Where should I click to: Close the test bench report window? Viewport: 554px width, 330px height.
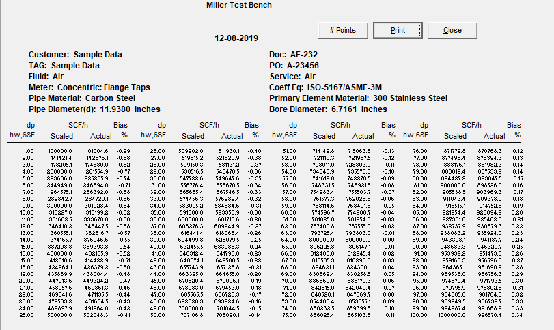tap(452, 30)
